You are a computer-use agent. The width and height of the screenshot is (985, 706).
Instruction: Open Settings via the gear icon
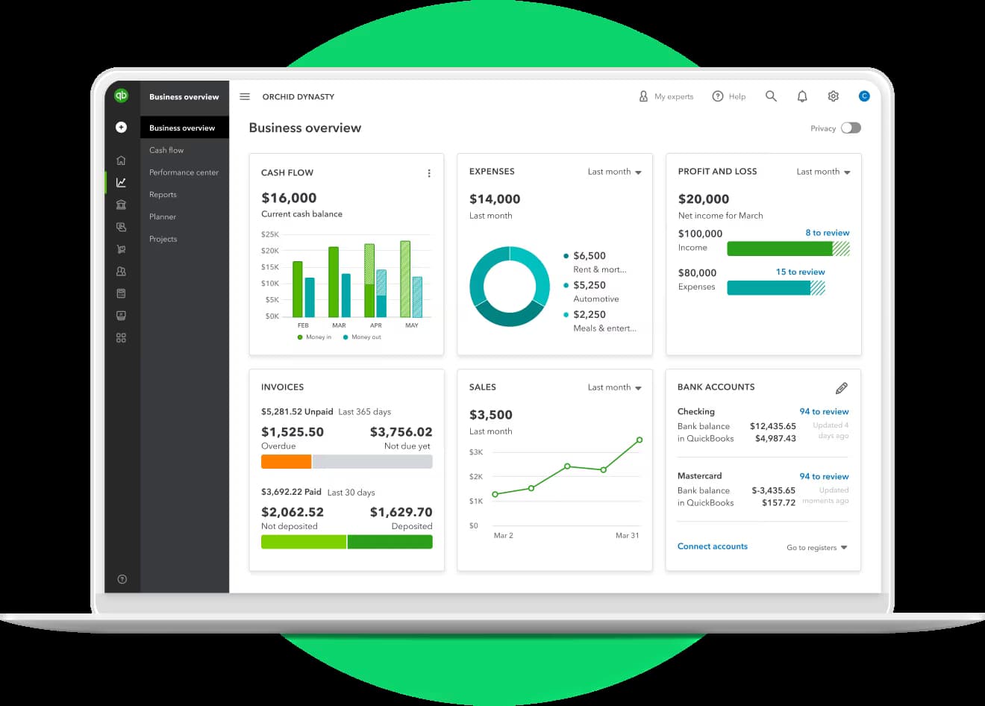tap(833, 96)
